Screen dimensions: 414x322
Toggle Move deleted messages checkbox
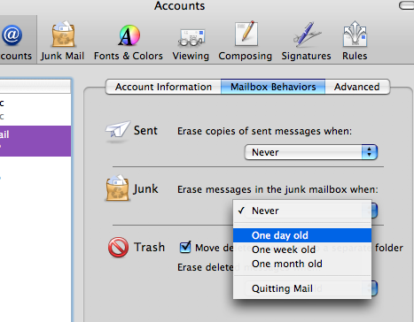(x=185, y=247)
